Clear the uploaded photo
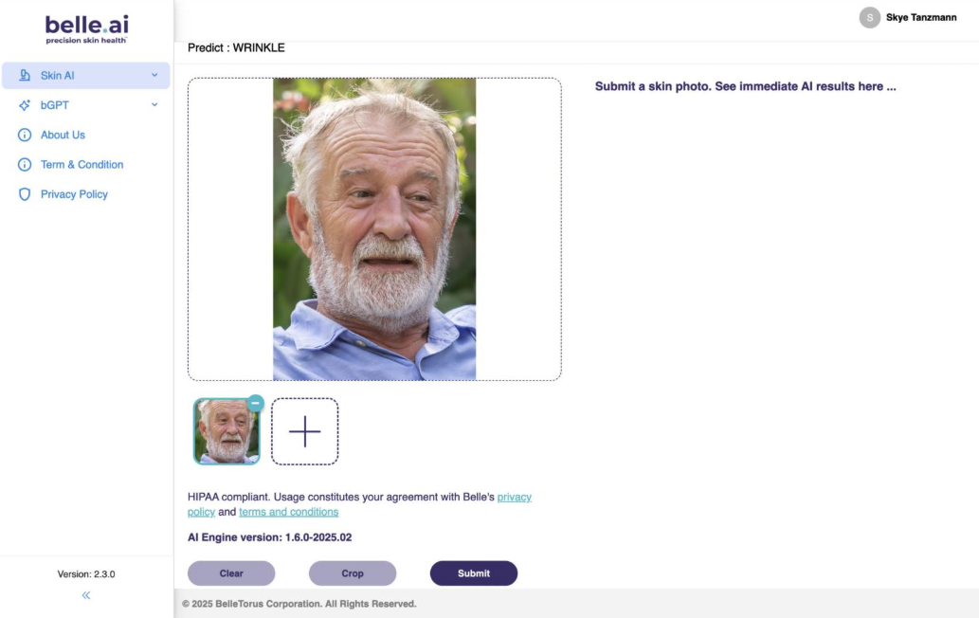This screenshot has height=618, width=979. tap(231, 573)
